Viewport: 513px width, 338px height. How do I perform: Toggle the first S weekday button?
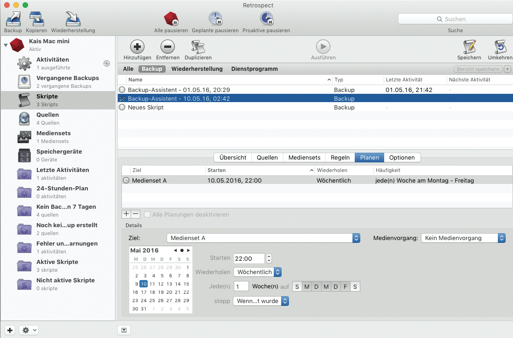point(297,287)
